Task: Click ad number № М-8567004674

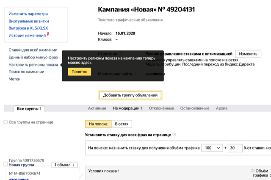Action: pos(25,173)
